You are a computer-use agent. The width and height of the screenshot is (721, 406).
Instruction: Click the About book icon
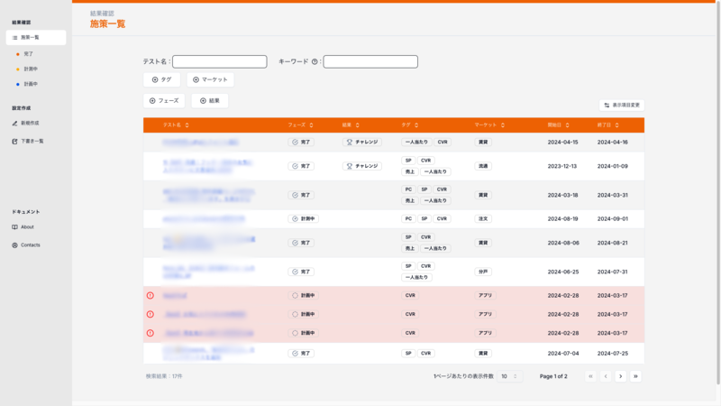[x=14, y=227]
